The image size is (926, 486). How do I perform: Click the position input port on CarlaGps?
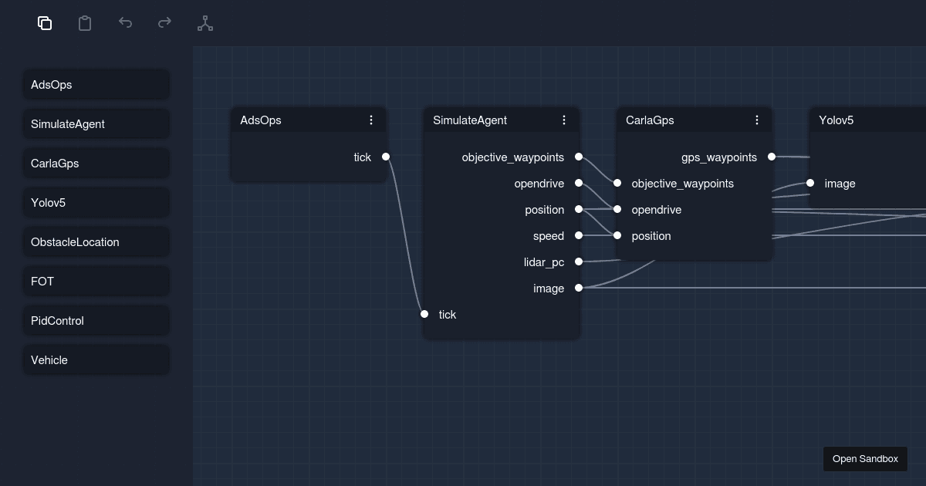617,235
